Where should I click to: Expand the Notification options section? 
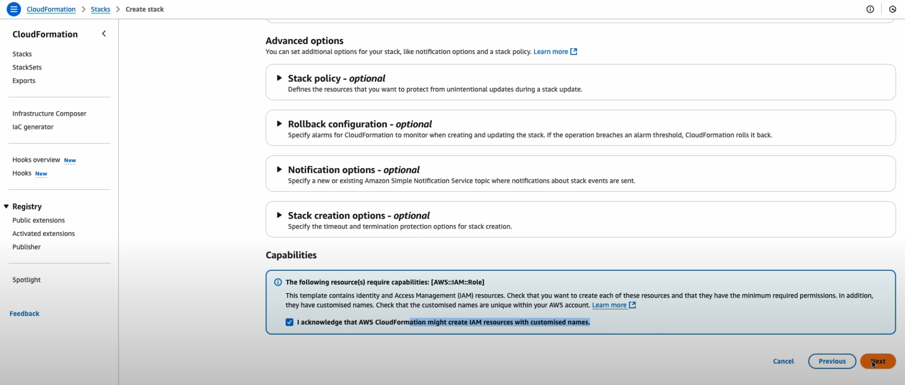point(279,170)
